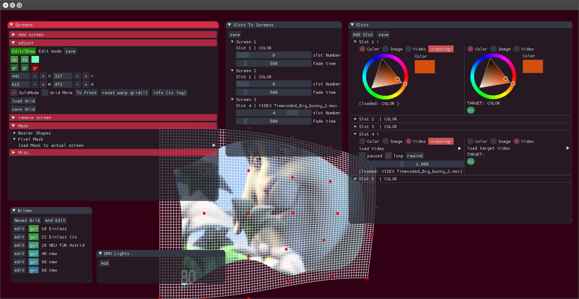Adjust Screen 1 slot Number slider
579x299 pixels.
coord(274,55)
